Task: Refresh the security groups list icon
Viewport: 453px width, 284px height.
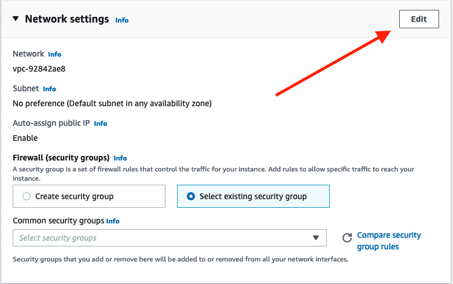Action: (x=347, y=238)
